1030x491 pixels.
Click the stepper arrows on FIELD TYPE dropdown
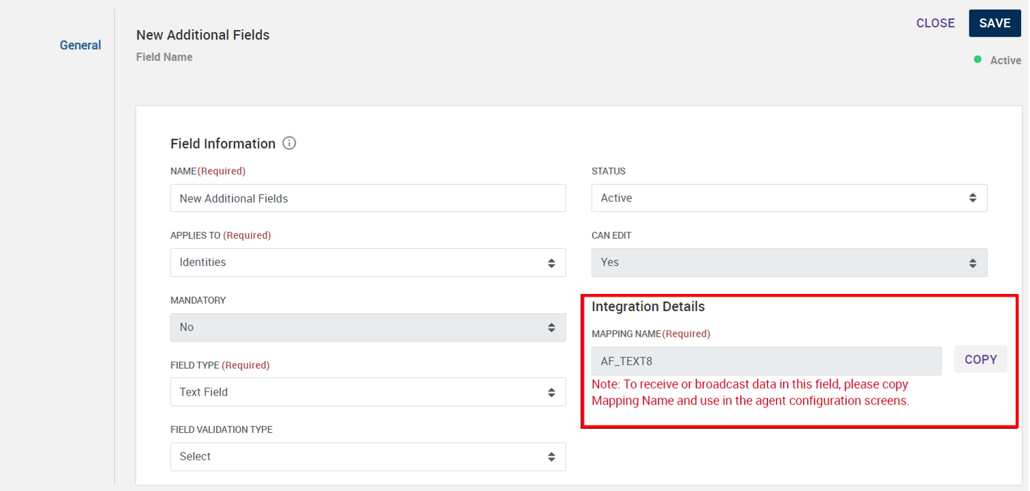[552, 391]
